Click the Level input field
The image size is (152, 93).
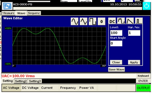pos(116,33)
